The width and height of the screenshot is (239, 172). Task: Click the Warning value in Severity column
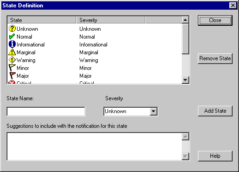(89, 60)
